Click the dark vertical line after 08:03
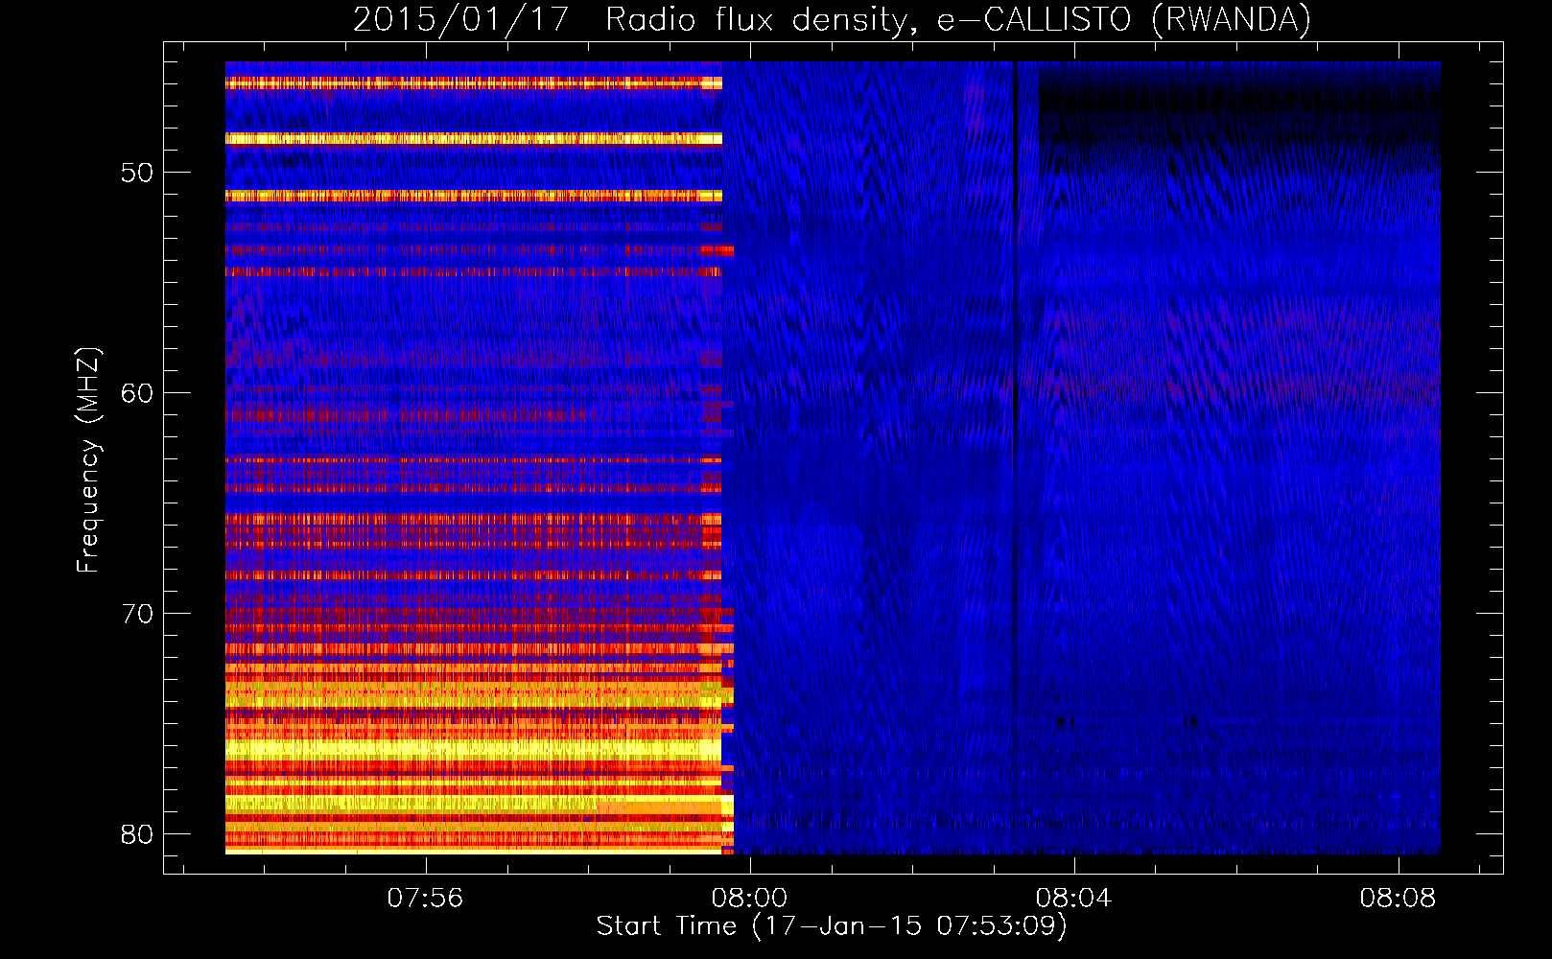This screenshot has width=1552, height=959. pos(1015,432)
